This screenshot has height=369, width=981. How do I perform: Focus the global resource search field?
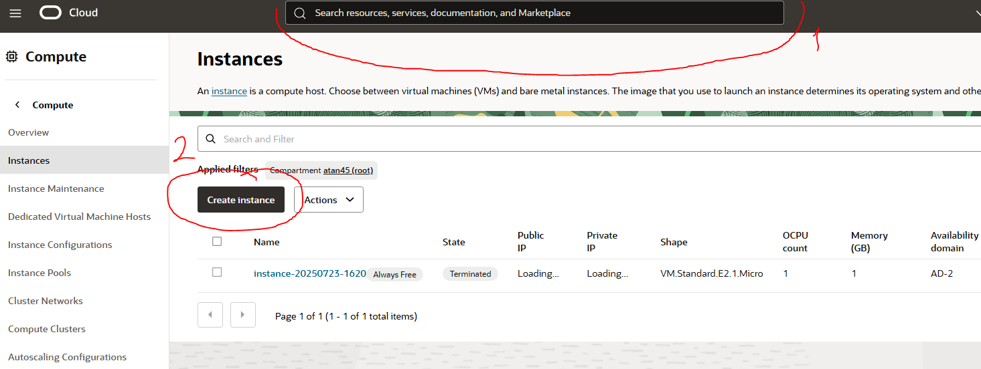pos(534,13)
